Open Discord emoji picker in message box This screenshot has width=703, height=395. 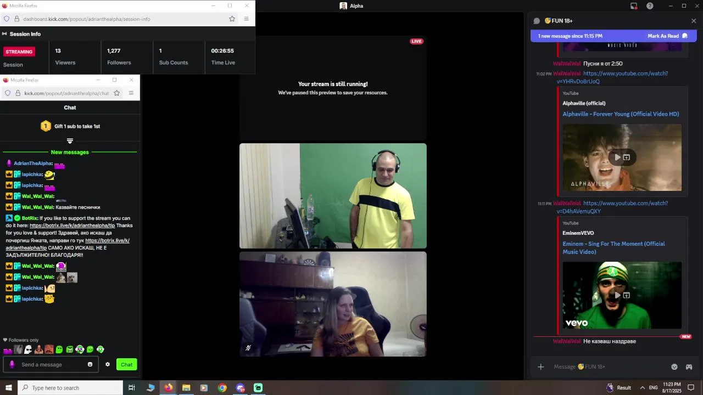coord(674,366)
